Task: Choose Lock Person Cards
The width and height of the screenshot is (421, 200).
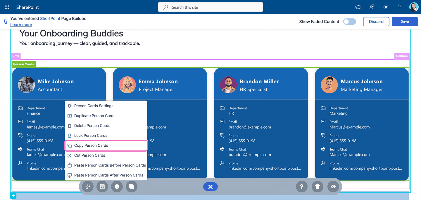Action: point(106,136)
